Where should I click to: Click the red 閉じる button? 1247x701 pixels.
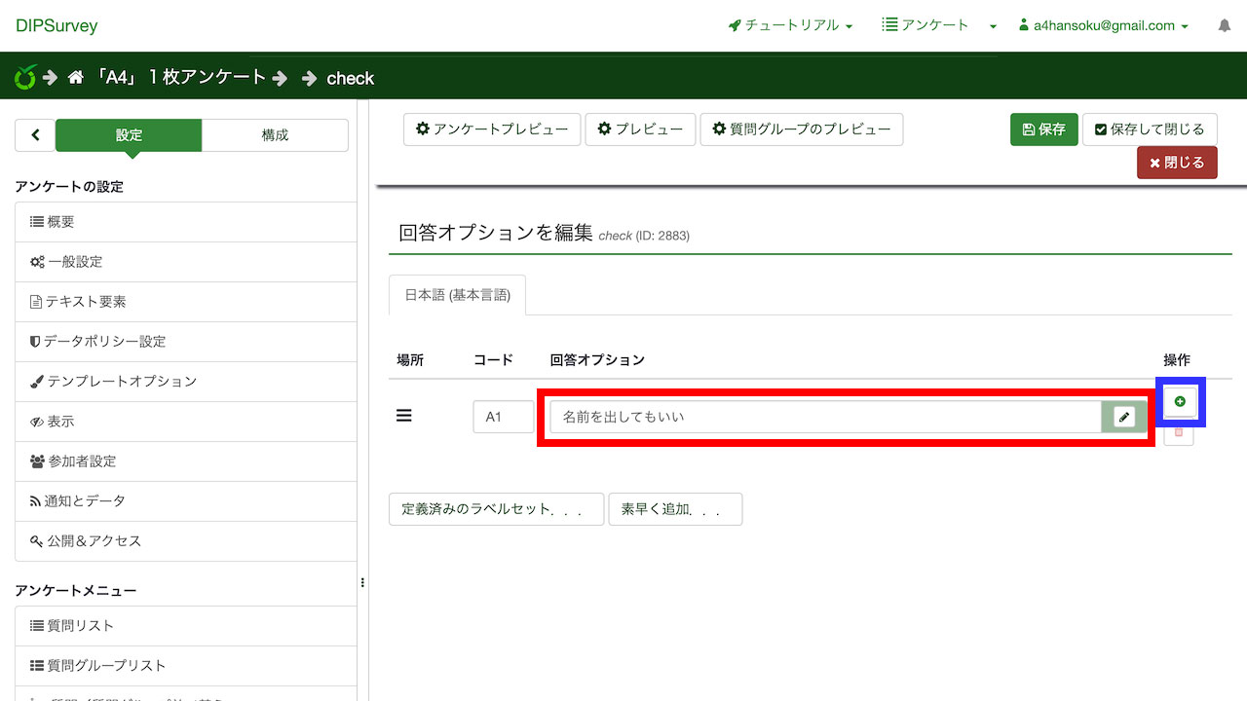pos(1177,163)
